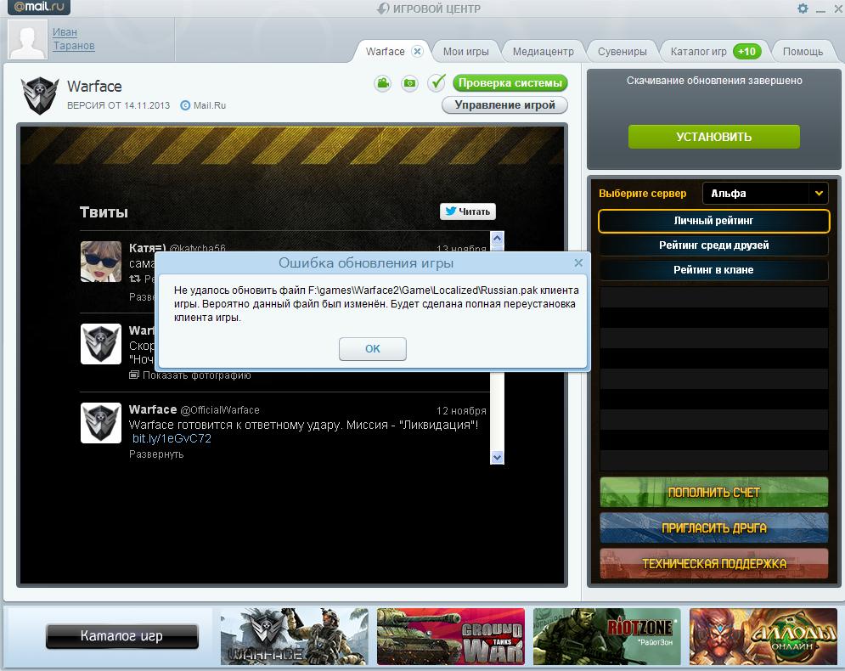Click the tweets scrollbar up arrow
845x671 pixels.
(x=497, y=237)
